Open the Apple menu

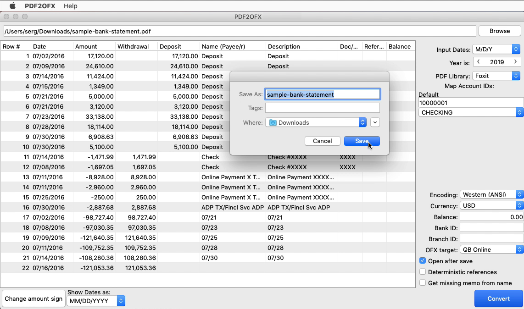click(12, 6)
